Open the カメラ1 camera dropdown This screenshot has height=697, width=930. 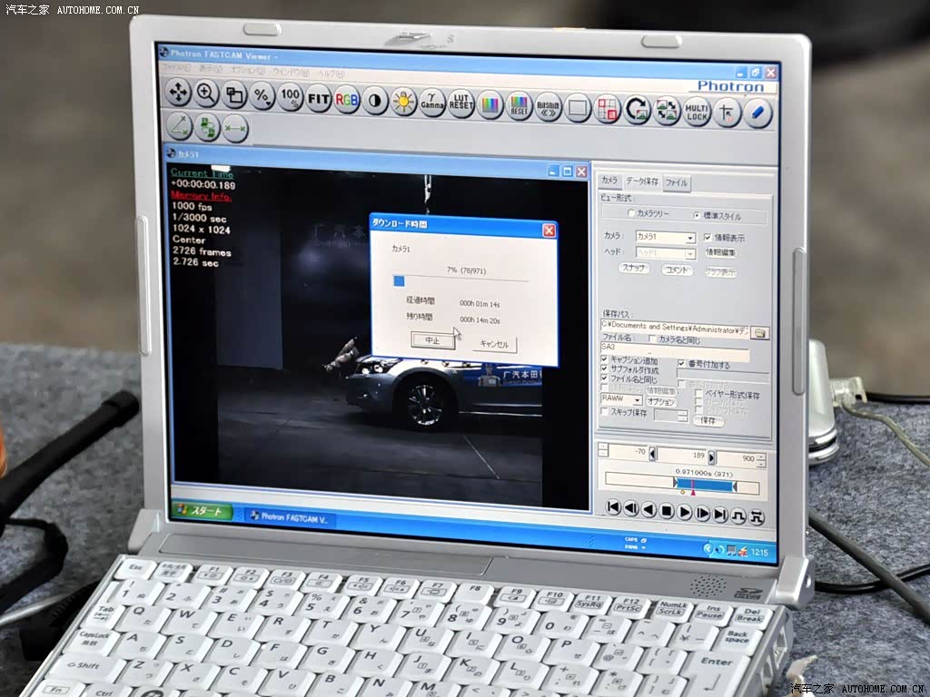(x=665, y=237)
